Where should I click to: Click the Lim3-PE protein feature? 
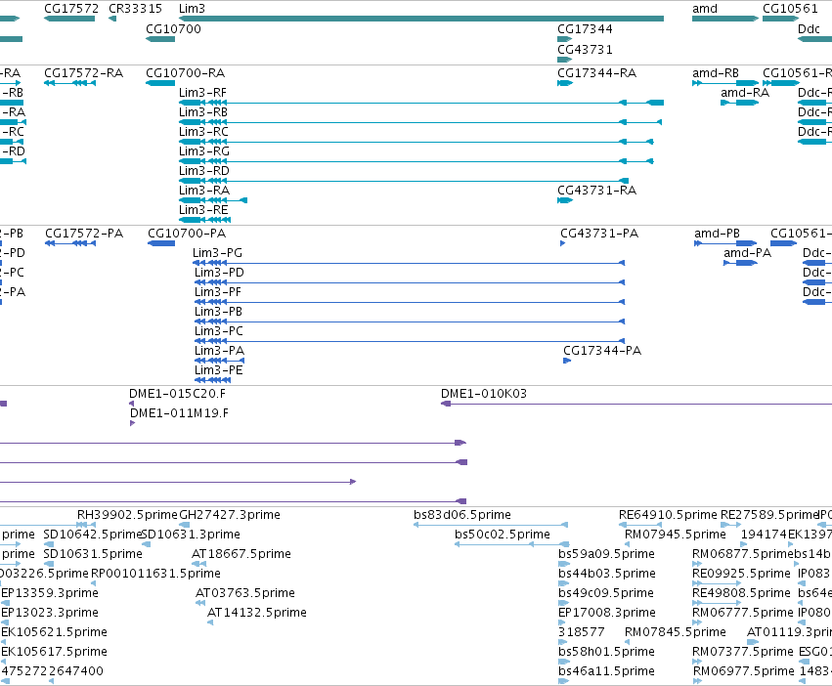(x=213, y=380)
